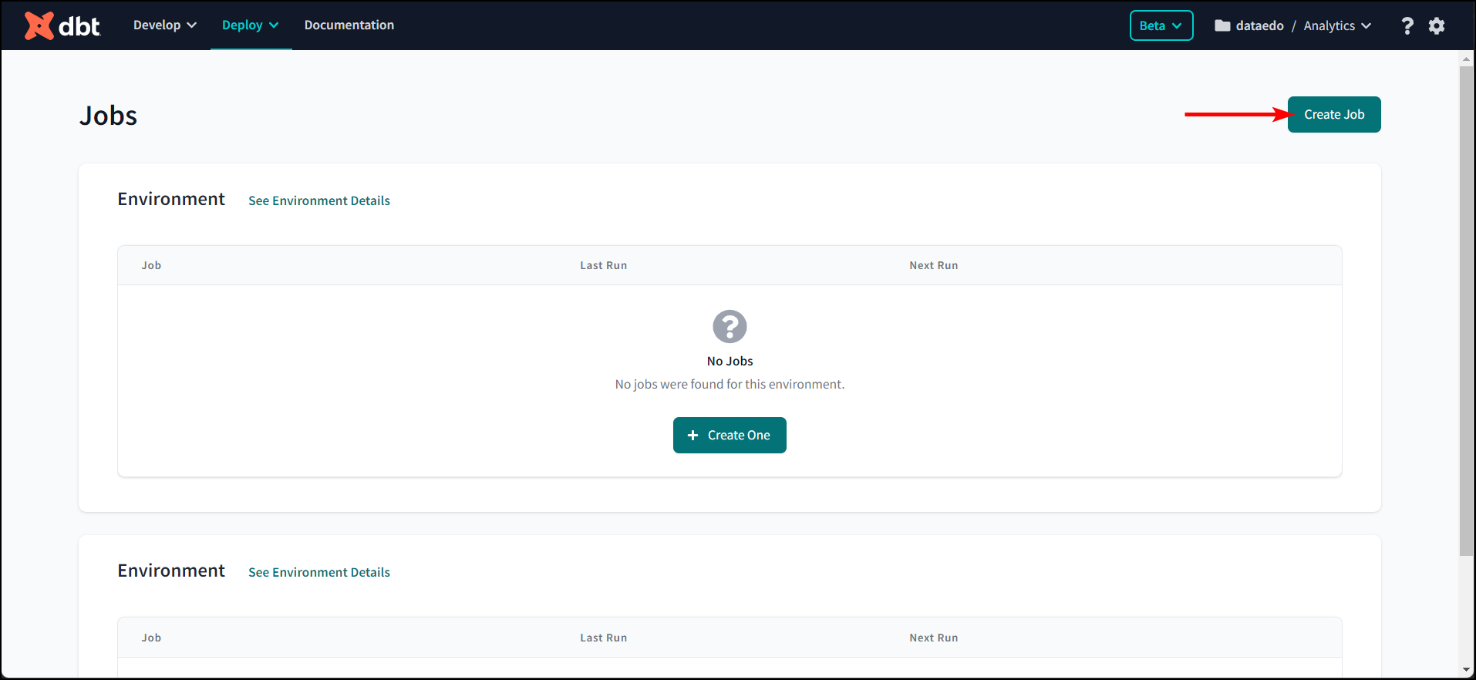Screen dimensions: 1476x680
Task: Click the gray No Jobs question mark icon
Action: (730, 326)
